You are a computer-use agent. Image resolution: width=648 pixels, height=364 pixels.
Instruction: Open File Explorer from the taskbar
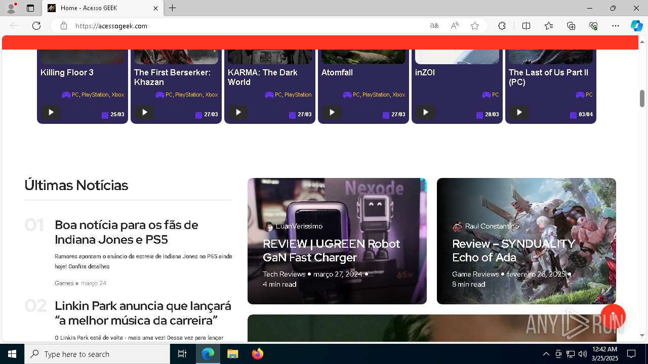232,354
